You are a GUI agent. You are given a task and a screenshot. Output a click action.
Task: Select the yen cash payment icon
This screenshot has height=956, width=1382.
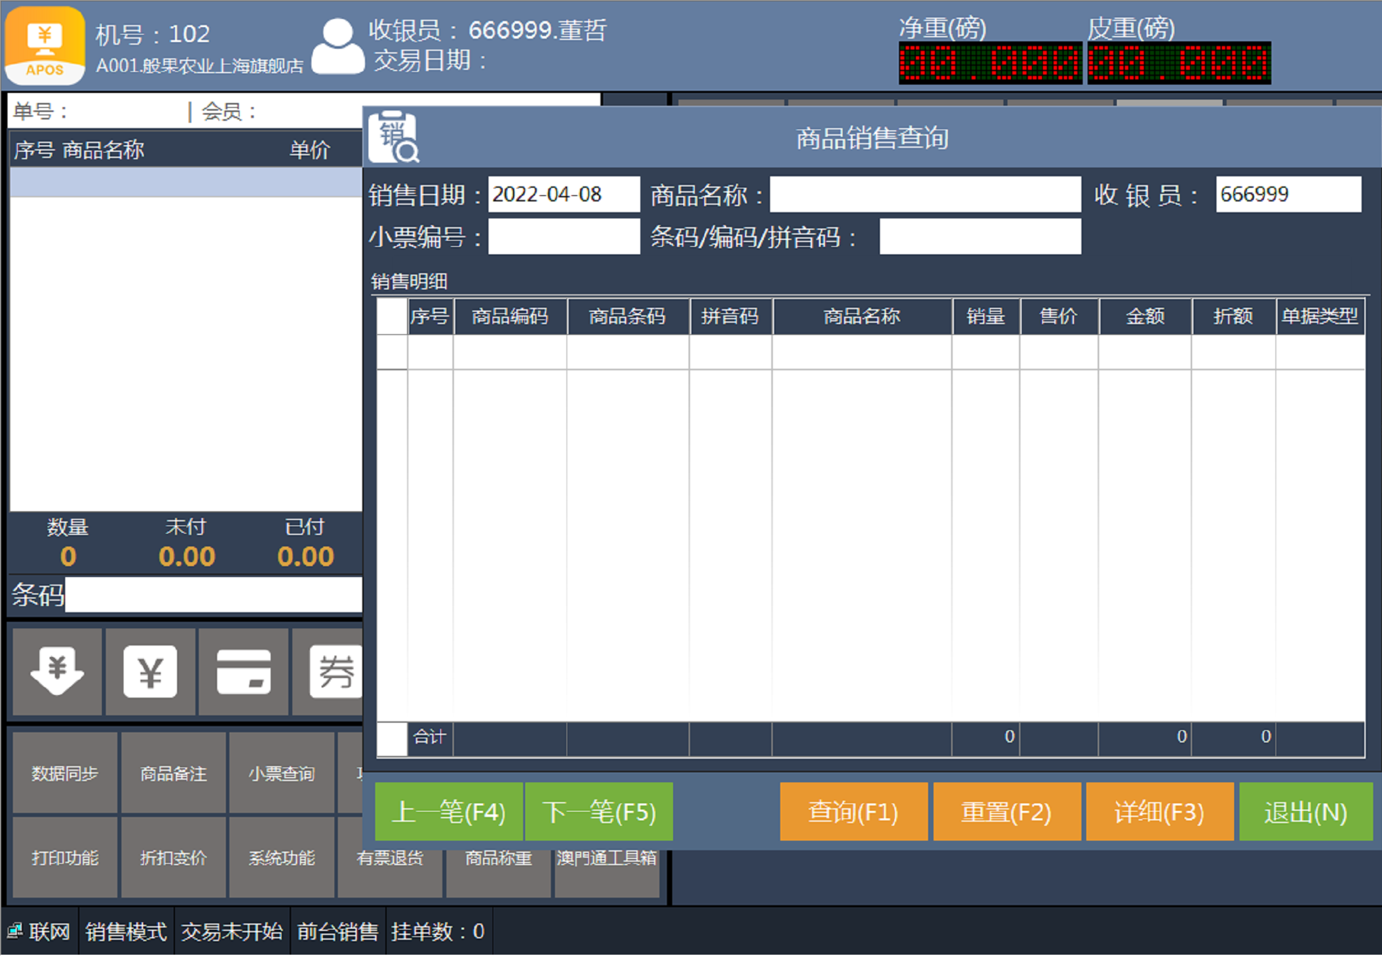150,671
